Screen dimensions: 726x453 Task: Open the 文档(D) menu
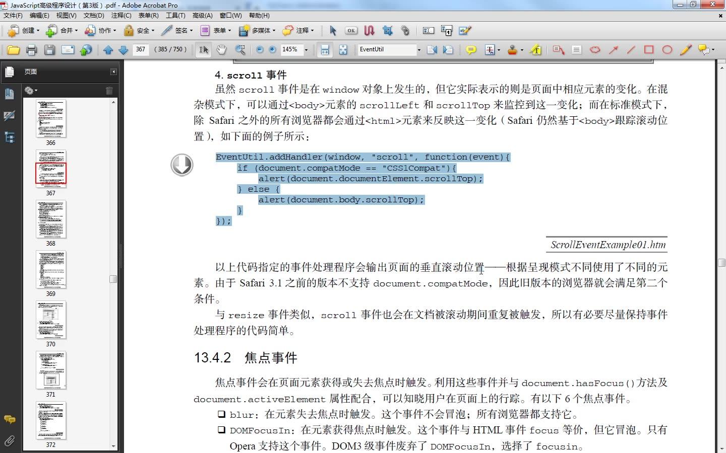tap(94, 15)
